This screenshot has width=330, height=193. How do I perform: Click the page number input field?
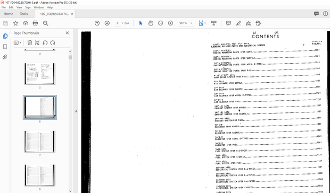point(118,23)
